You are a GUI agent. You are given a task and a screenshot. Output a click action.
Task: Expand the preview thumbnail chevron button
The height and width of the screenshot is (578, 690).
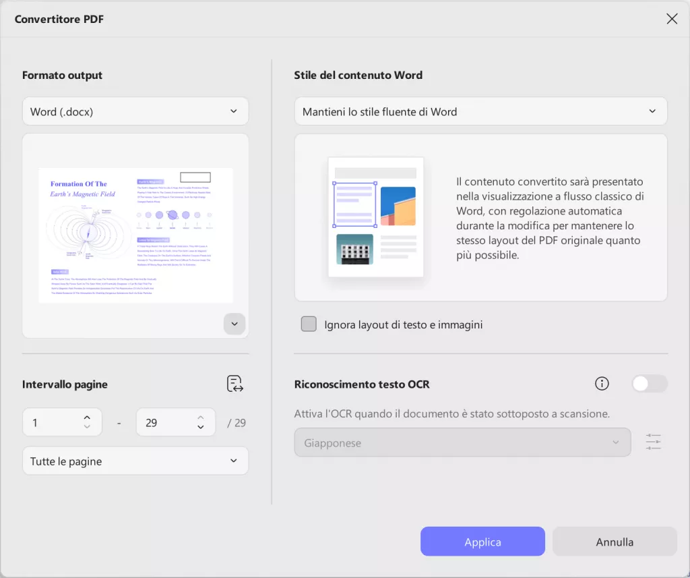tap(234, 324)
